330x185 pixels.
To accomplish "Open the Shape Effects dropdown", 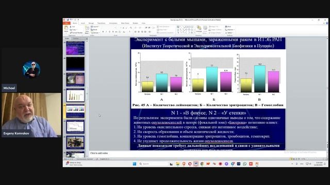I will 215,33.
